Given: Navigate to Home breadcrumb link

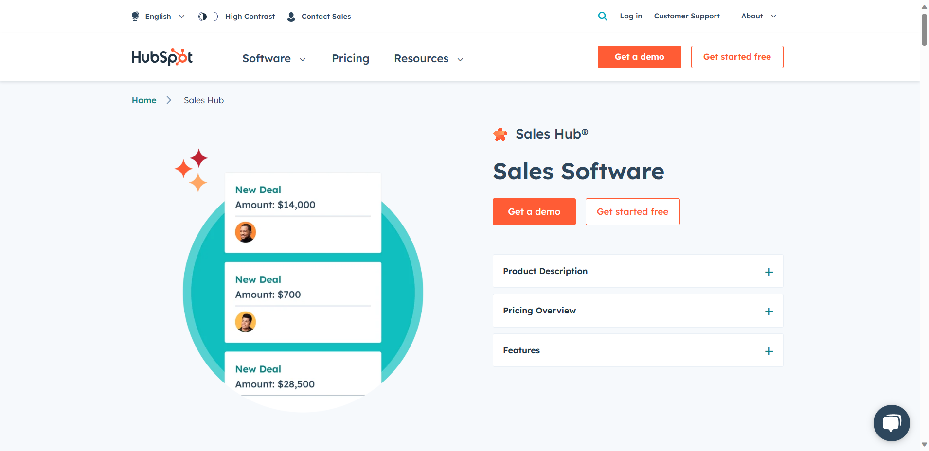Looking at the screenshot, I should pos(144,100).
